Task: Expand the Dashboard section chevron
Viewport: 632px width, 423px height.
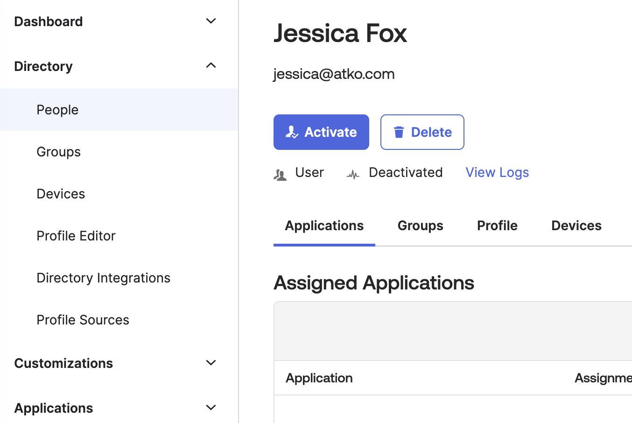Action: click(x=211, y=21)
